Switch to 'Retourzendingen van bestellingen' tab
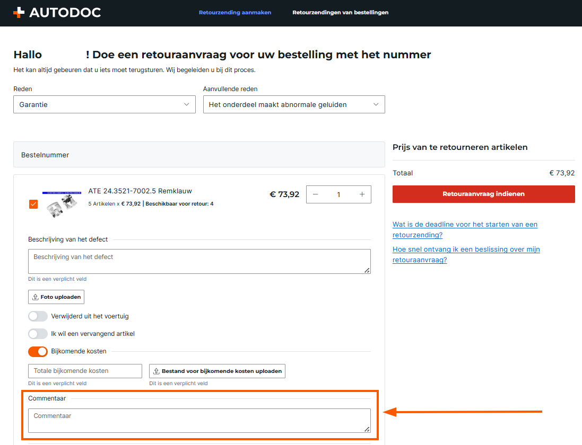Viewport: 582px width, 445px height. point(340,13)
